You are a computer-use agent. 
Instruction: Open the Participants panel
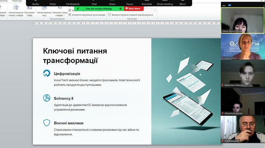[x=73, y=3]
